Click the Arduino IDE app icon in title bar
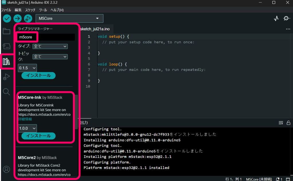293x181 pixels. [4, 2]
